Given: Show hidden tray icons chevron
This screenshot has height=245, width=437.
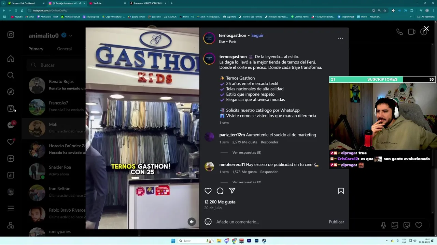Looking at the screenshot, I should [387, 241].
